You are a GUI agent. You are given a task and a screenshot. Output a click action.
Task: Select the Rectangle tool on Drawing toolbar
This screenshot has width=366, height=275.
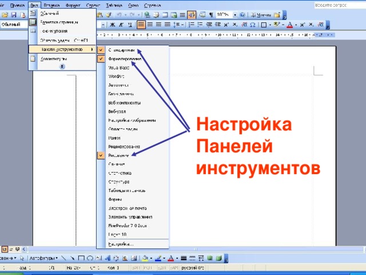(81, 258)
